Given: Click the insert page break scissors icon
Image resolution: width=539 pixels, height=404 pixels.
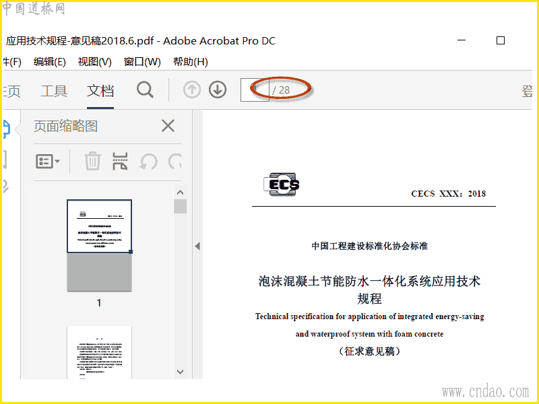Looking at the screenshot, I should point(120,161).
